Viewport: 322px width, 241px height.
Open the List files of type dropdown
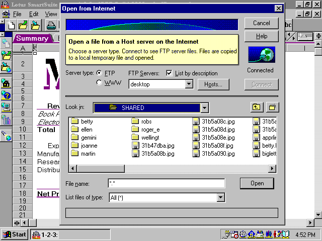(220, 198)
